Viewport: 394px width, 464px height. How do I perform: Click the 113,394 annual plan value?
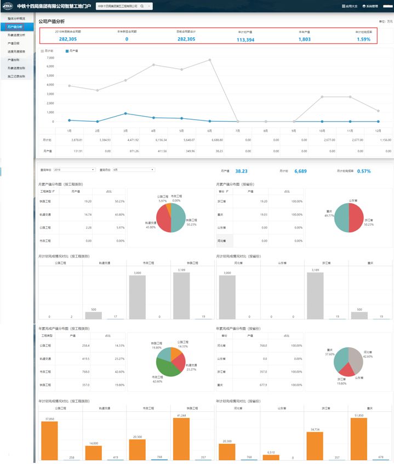(x=245, y=40)
